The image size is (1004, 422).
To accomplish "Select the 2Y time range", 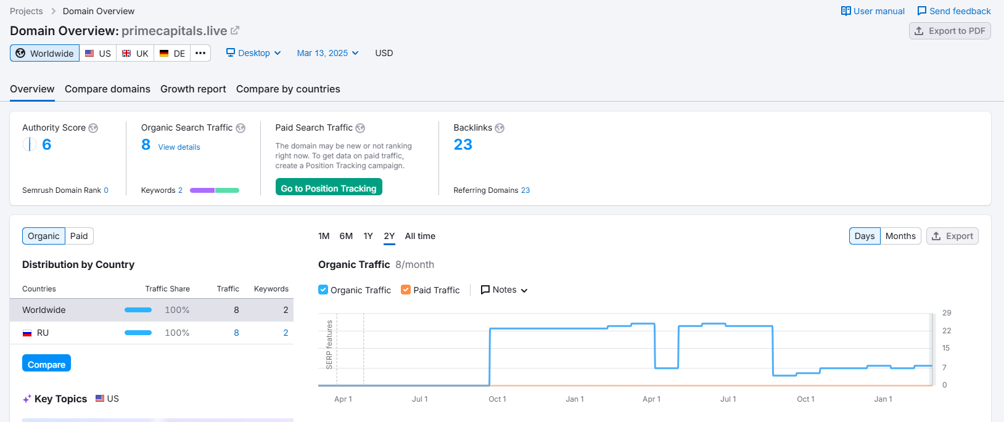I will [389, 236].
